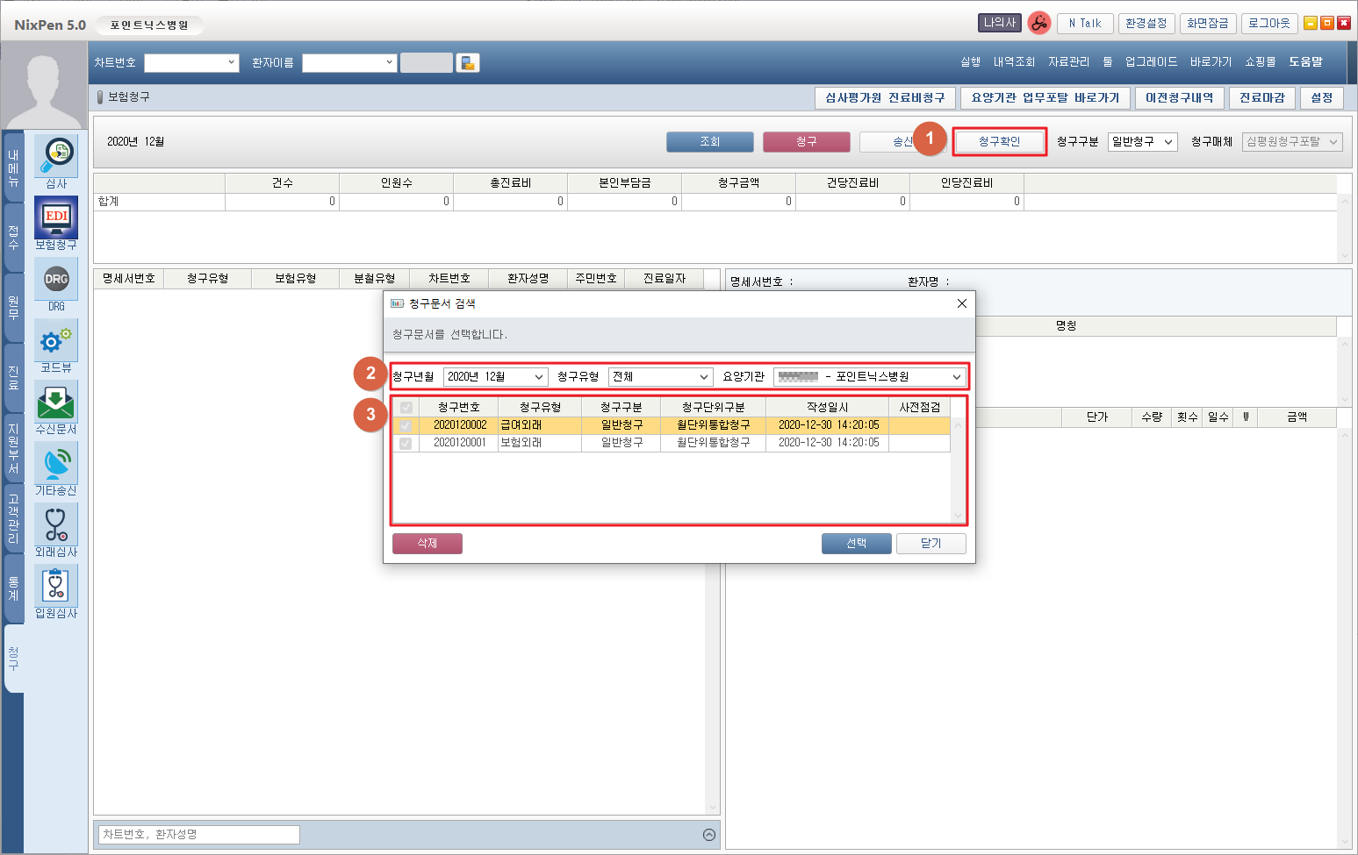Toggle checkbox for claim 2020120001

406,443
